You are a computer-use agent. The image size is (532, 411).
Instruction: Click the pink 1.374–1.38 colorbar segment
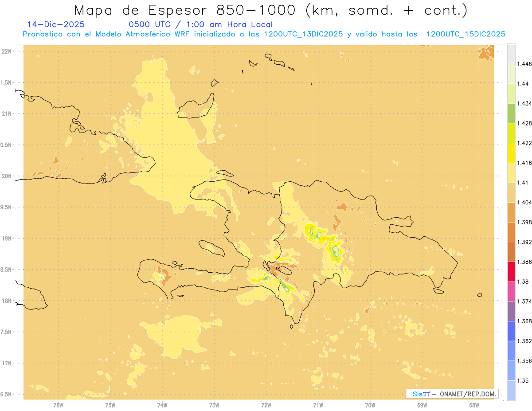pos(511,292)
